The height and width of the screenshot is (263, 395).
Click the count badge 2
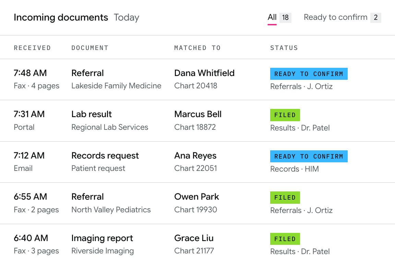click(375, 17)
